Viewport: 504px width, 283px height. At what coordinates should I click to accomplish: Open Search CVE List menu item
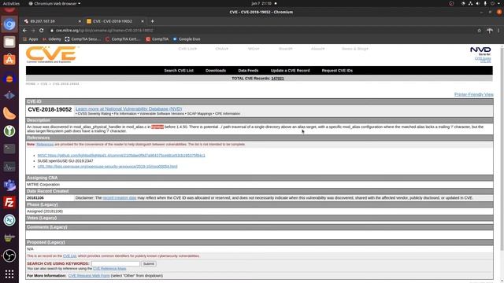pyautogui.click(x=179, y=71)
